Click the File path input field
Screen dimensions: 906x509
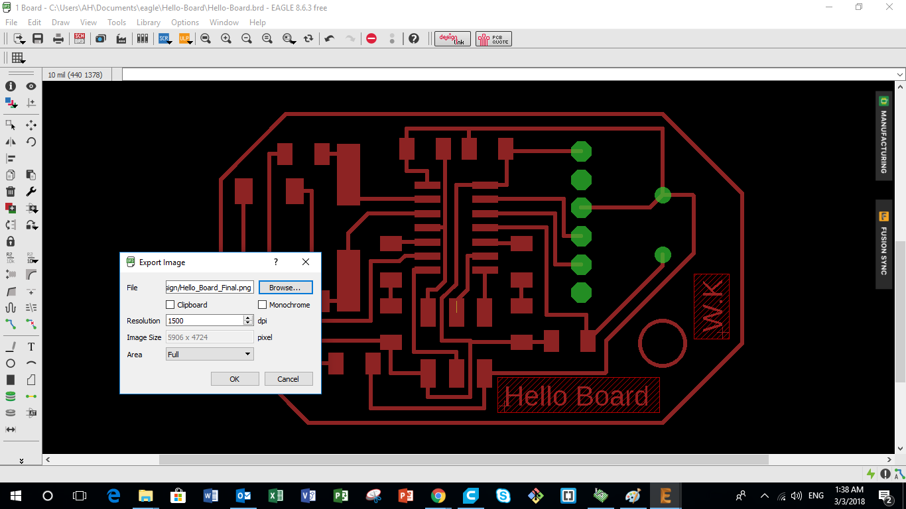[210, 288]
